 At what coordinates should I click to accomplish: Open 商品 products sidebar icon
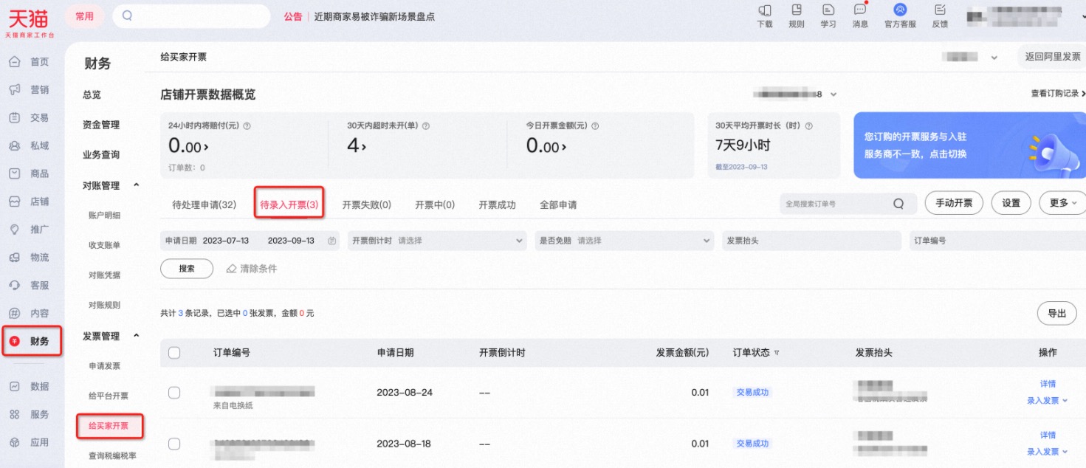pyautogui.click(x=14, y=173)
